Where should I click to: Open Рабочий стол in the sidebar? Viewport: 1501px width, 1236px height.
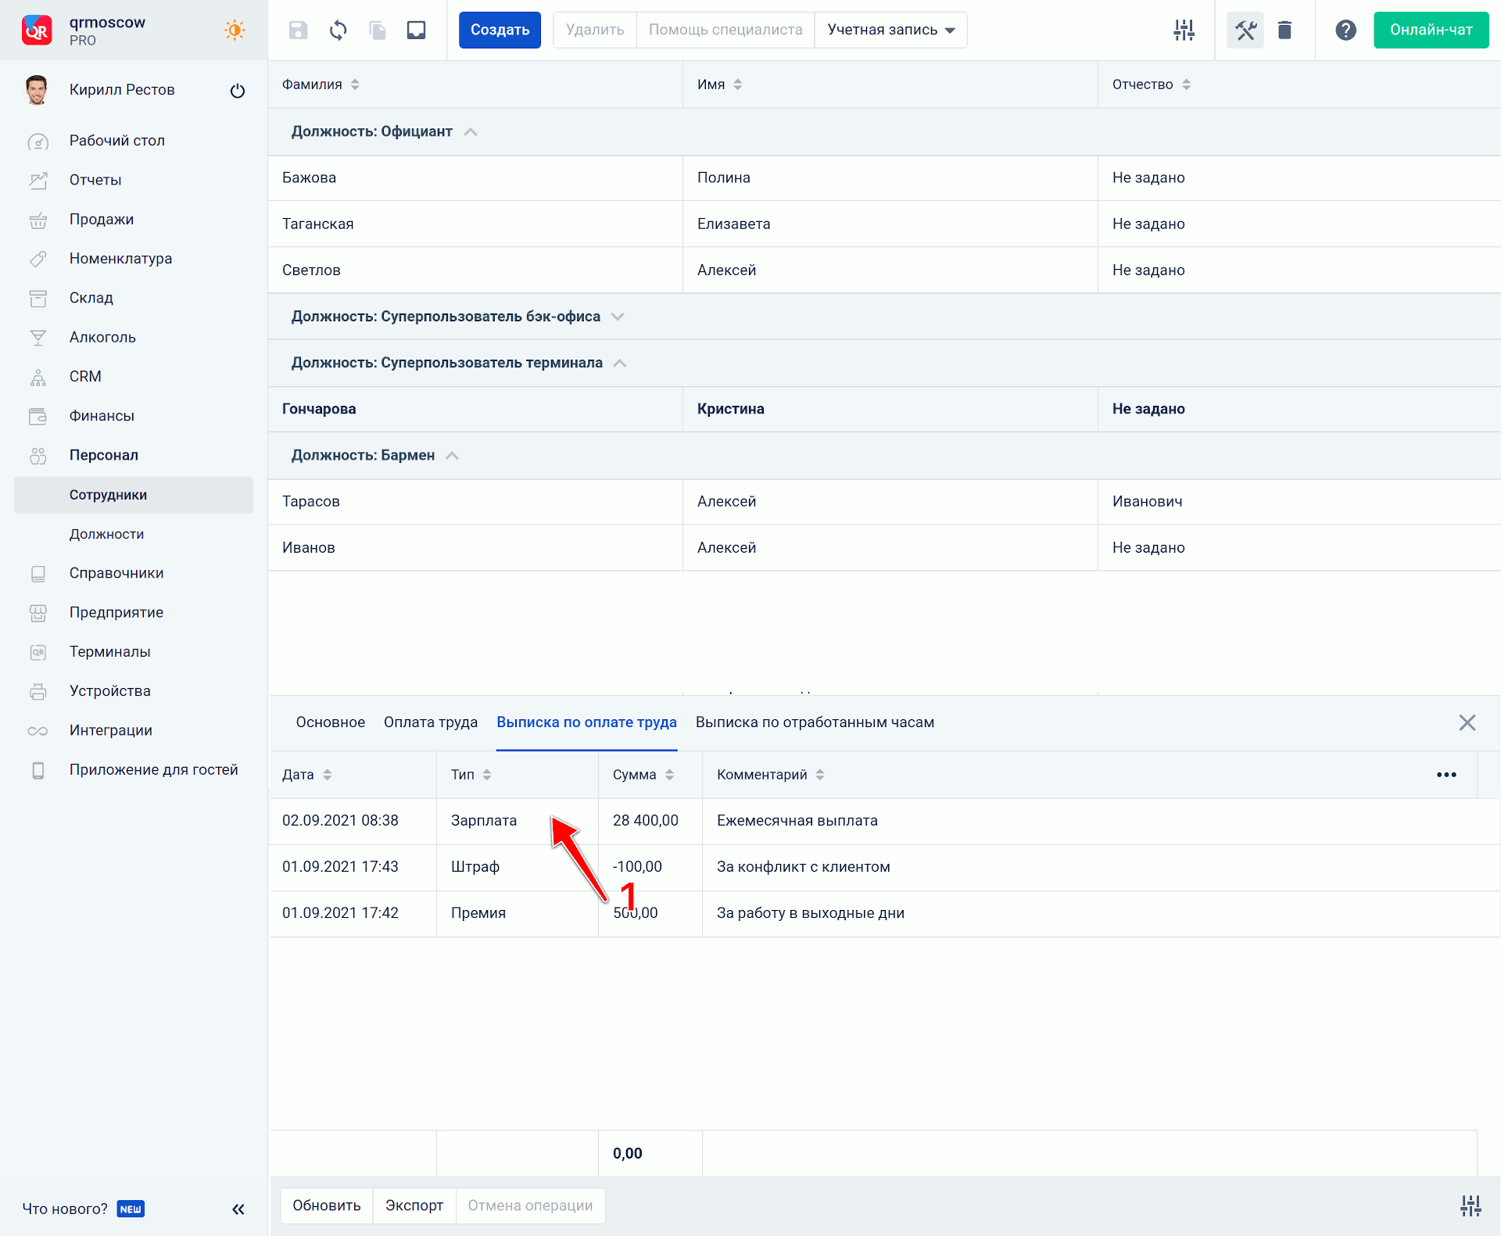coord(117,141)
